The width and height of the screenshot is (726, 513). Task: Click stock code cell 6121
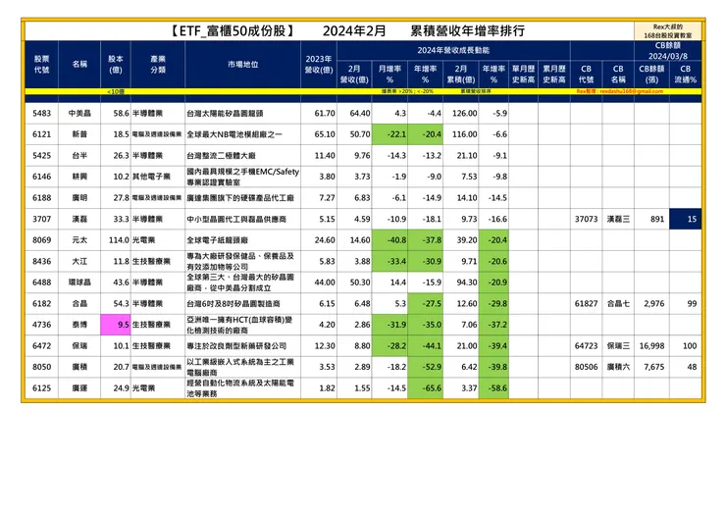pos(41,134)
